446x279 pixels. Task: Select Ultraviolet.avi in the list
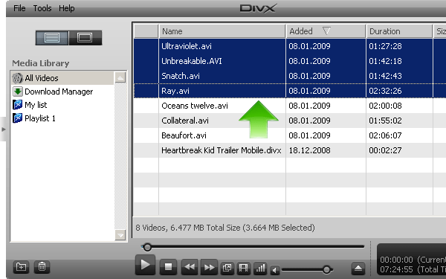pos(187,46)
